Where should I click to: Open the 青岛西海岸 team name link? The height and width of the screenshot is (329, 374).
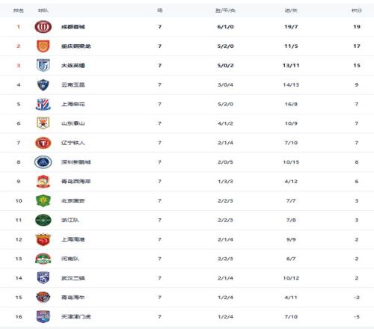click(76, 182)
